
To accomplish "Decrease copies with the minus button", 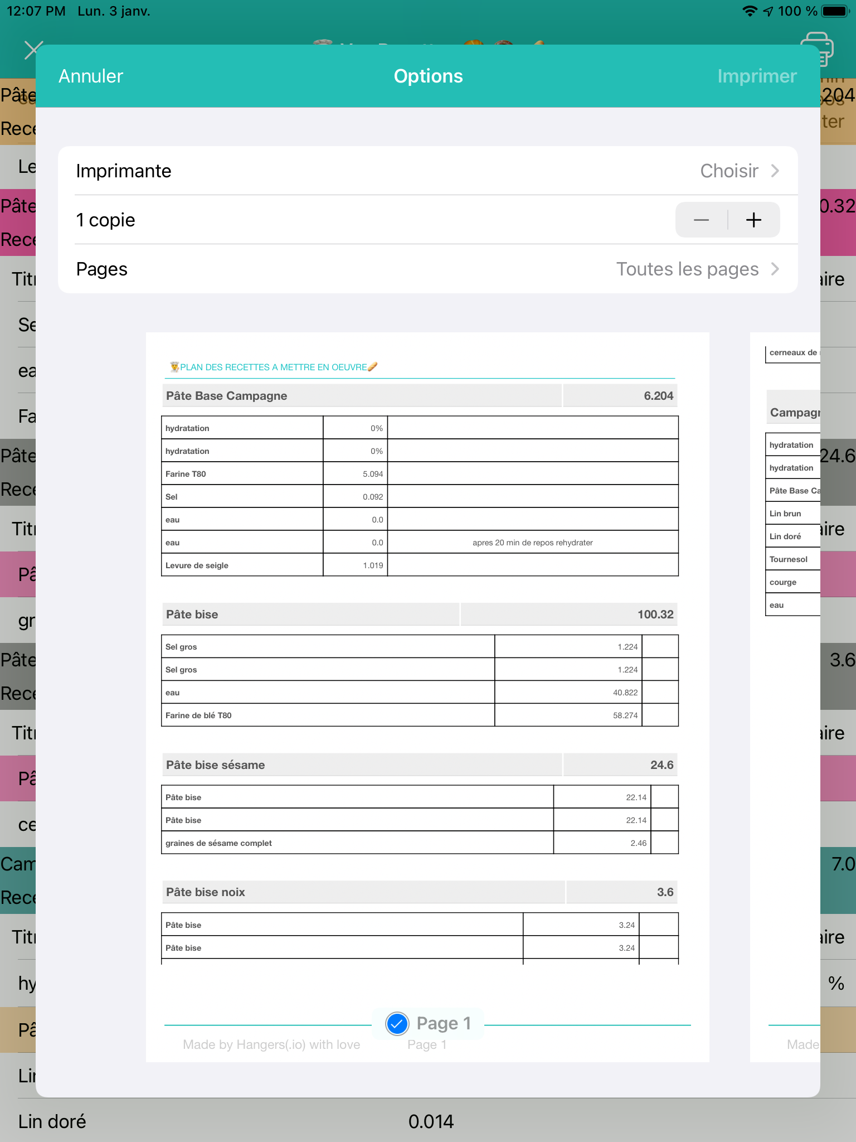I will 701,220.
